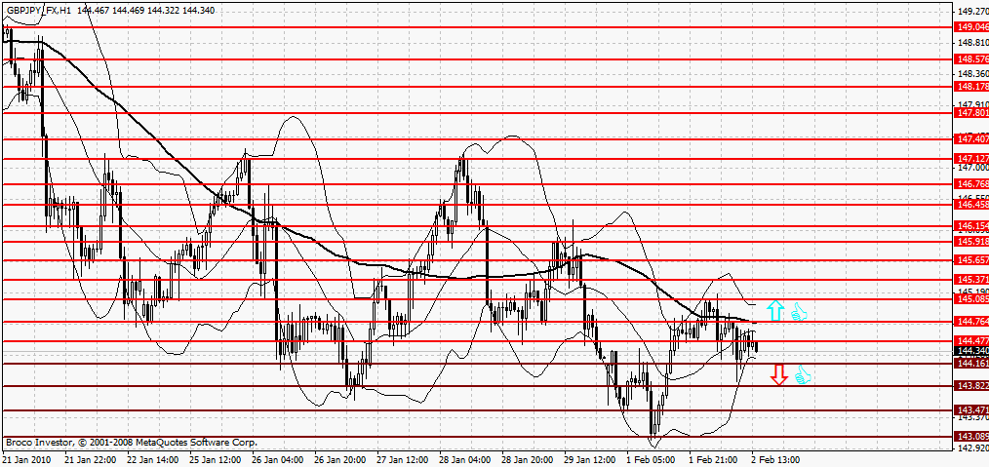Select the 144.161 dark red price label
This screenshot has height=467, width=989.
pyautogui.click(x=972, y=364)
